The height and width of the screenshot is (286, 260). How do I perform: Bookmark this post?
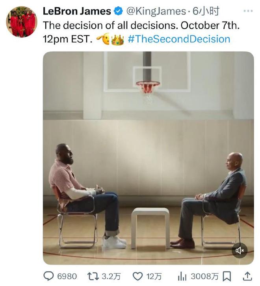(x=227, y=276)
